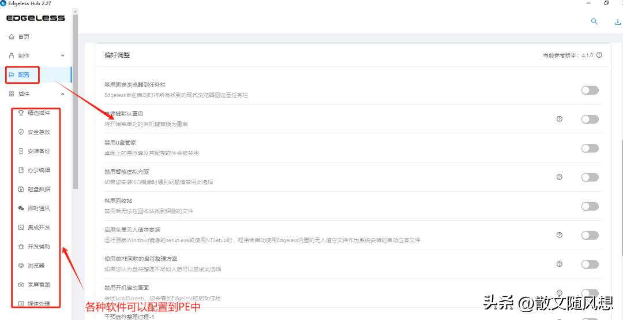The width and height of the screenshot is (623, 320).
Task: Toggle 禁用智能虚拟光驱 switch
Action: click(590, 177)
